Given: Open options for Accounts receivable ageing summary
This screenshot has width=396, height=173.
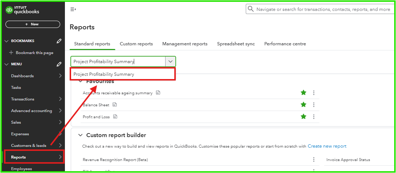Looking at the screenshot, I should pos(314,93).
